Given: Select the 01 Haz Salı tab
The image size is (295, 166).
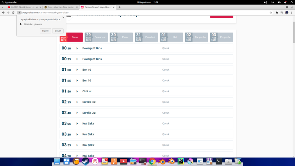Looking at the screenshot, I should [171, 37].
